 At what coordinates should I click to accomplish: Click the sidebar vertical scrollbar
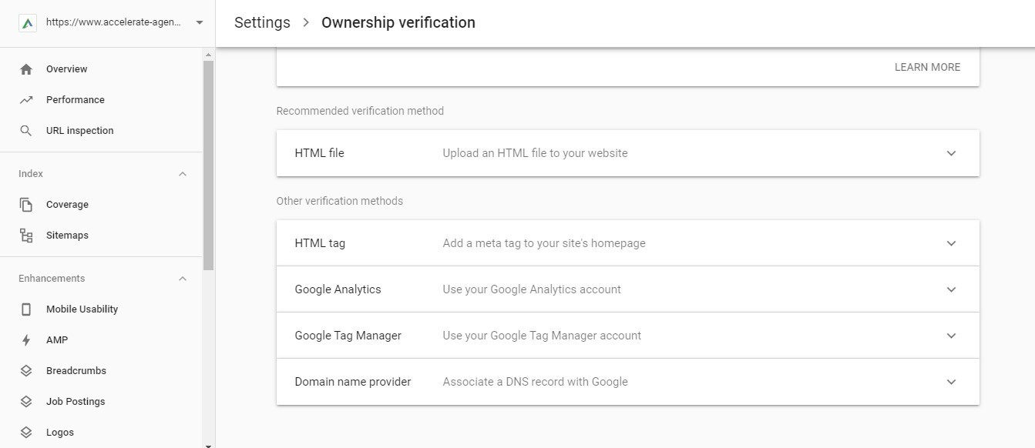point(208,165)
